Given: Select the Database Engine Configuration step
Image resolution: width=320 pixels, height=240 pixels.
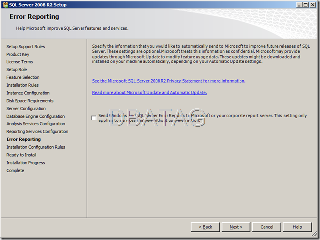Looking at the screenshot, I should point(36,116).
